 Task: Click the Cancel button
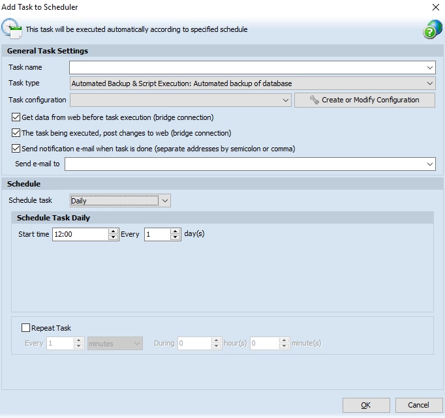pyautogui.click(x=419, y=405)
